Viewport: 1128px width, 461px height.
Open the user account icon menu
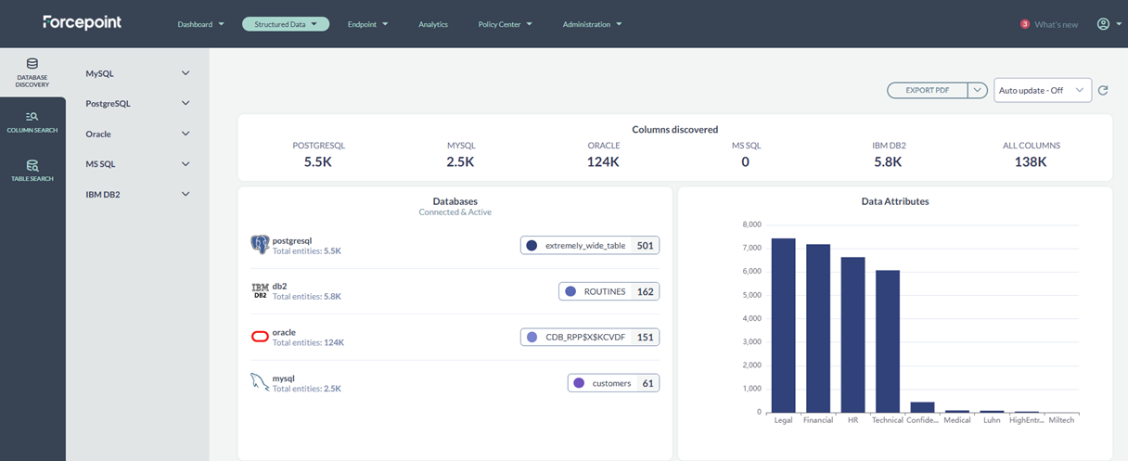pos(1103,24)
